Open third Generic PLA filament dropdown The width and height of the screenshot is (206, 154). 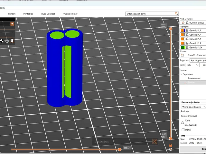pos(193,39)
